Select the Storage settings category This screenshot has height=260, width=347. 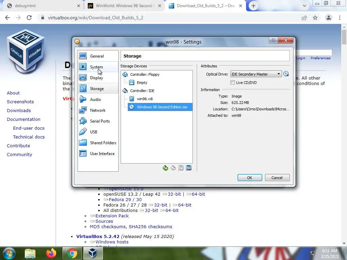[x=98, y=89]
